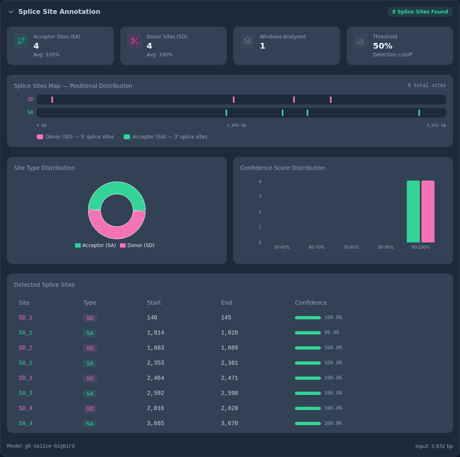
Task: Click the green Acceptor donut segment
Action: click(117, 188)
